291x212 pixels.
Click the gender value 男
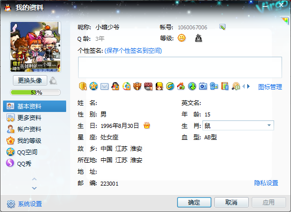pos(103,114)
